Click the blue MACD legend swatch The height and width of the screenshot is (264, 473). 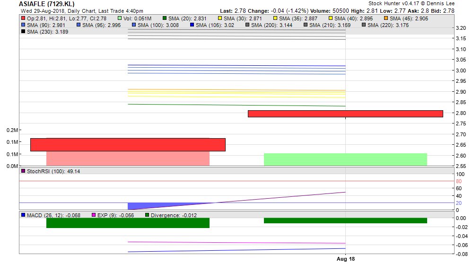pyautogui.click(x=23, y=215)
